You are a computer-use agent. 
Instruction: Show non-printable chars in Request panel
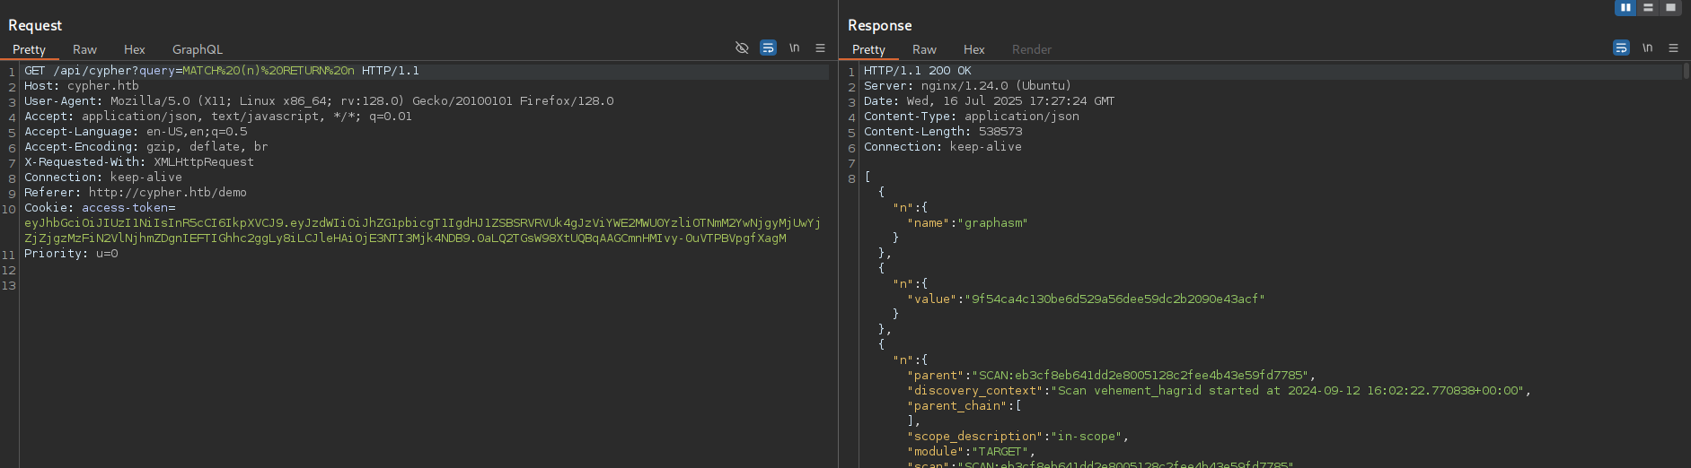pos(794,48)
